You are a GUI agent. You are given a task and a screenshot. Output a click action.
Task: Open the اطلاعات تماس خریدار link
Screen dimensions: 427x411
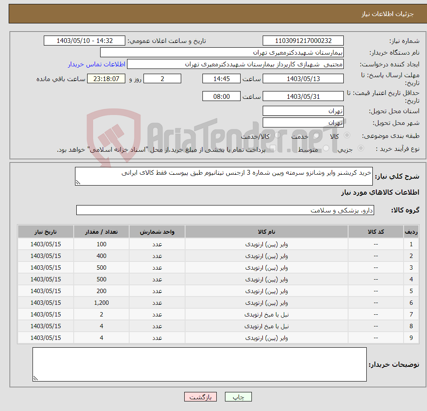click(x=96, y=64)
